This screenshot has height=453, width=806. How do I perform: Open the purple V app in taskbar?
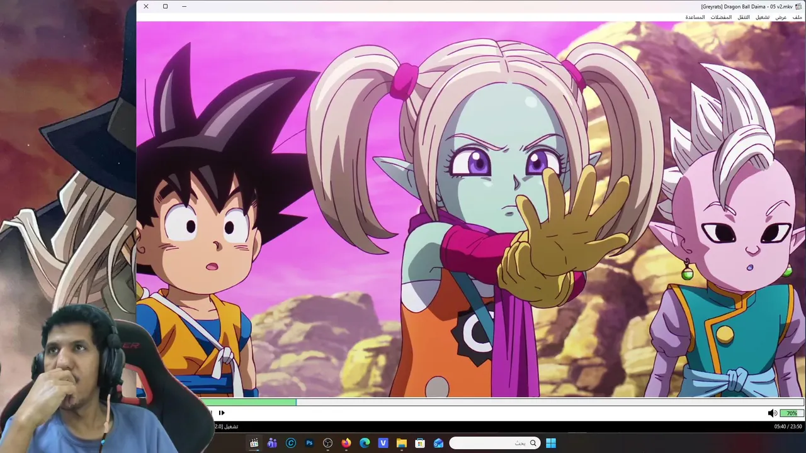point(383,443)
